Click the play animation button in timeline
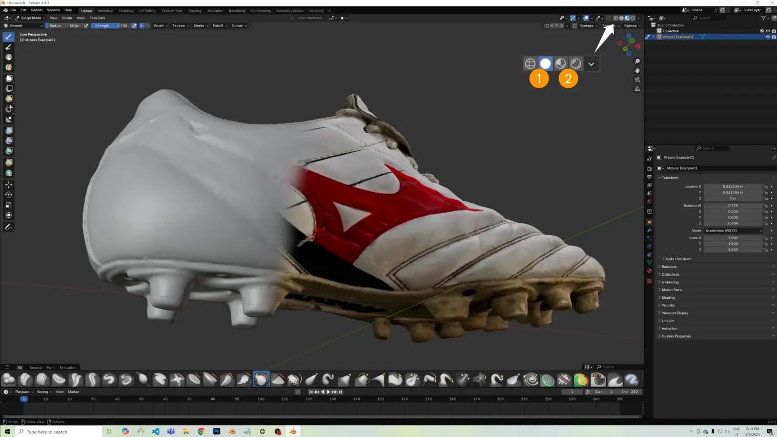This screenshot has width=777, height=437. (329, 392)
